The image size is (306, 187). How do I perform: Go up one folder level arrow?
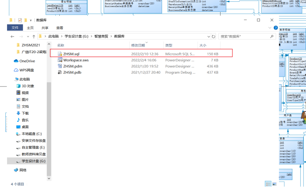[34, 36]
